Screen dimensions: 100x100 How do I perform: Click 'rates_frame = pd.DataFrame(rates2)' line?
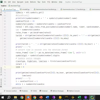(x=33, y=32)
